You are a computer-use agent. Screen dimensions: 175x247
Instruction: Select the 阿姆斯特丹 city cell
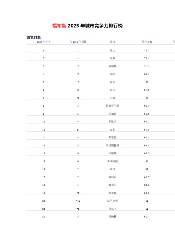(x=113, y=146)
